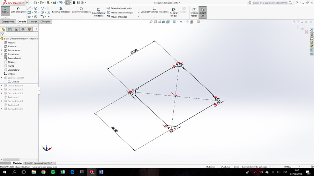
Task: Click Equidistanciar entidades offset tool
Action: pyautogui.click(x=98, y=13)
